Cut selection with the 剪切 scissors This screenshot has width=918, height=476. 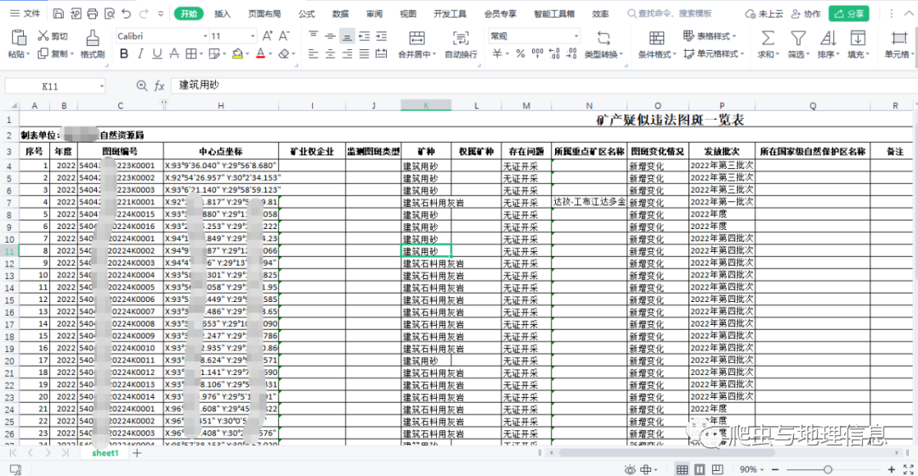(x=52, y=36)
